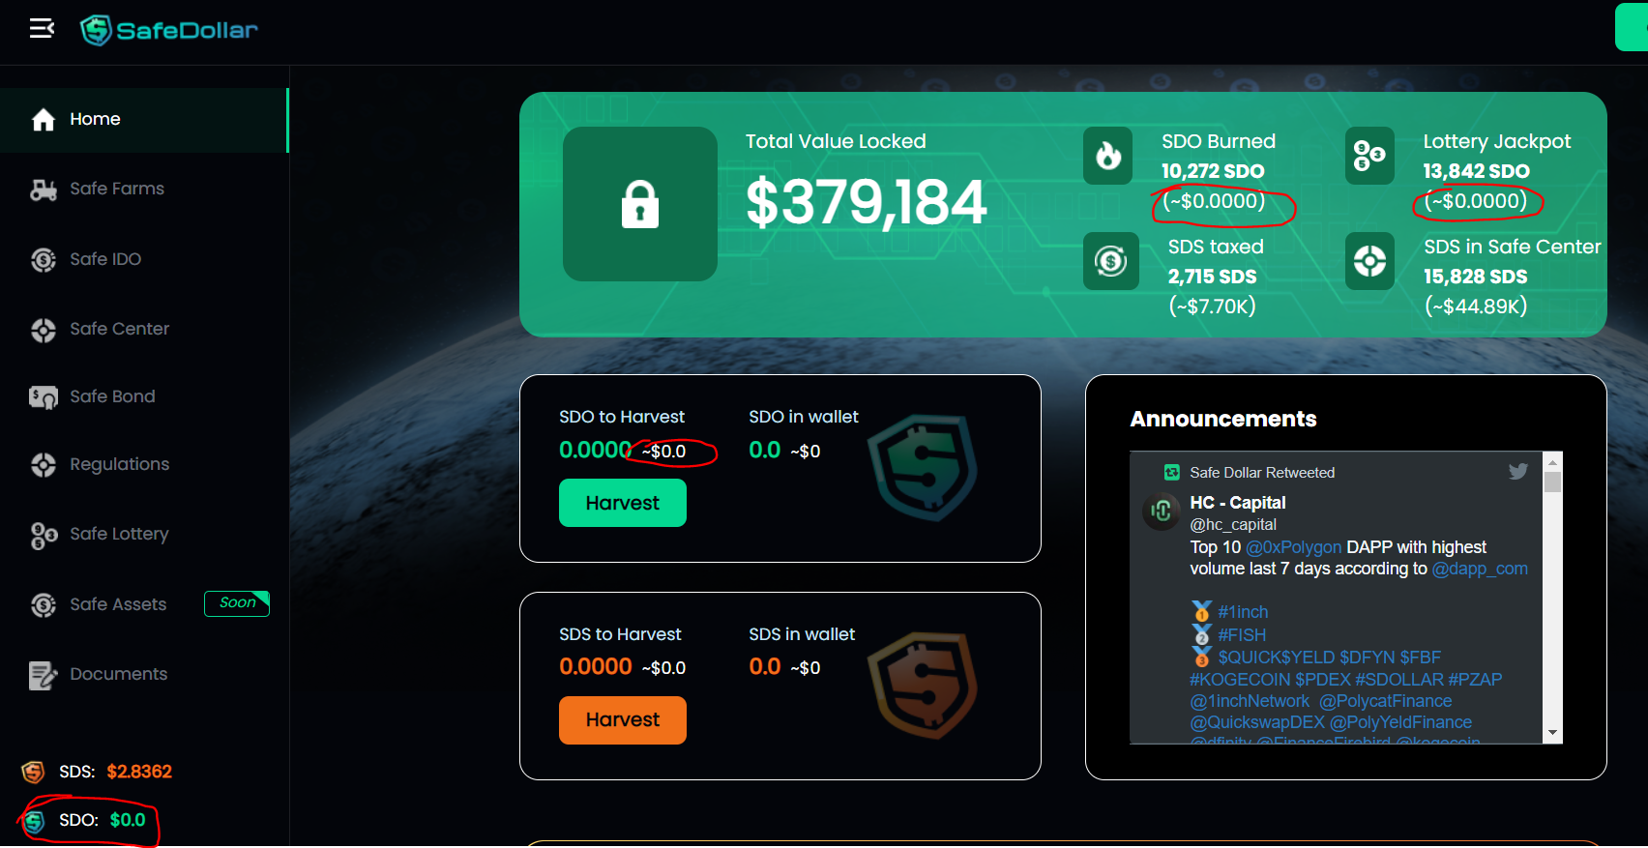The height and width of the screenshot is (848, 1648).
Task: Open the @dapp_com link in tweet
Action: pyautogui.click(x=1480, y=569)
